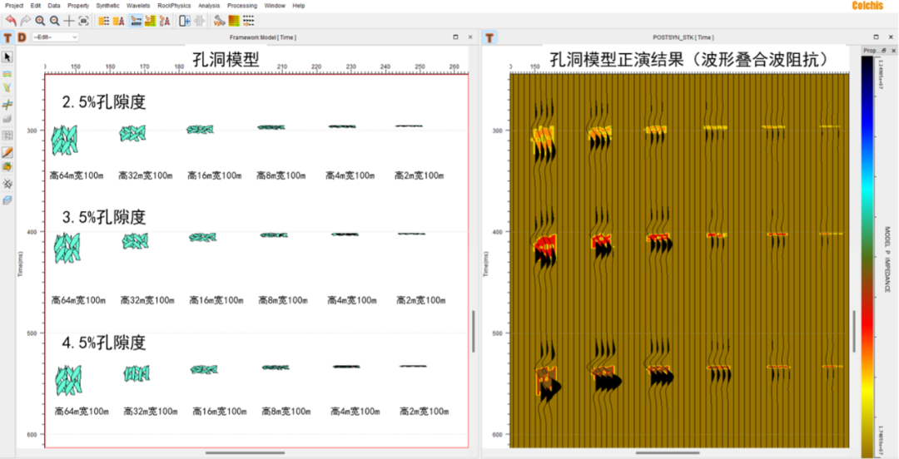Select the arrow pointer tool in sidebar

7,57
